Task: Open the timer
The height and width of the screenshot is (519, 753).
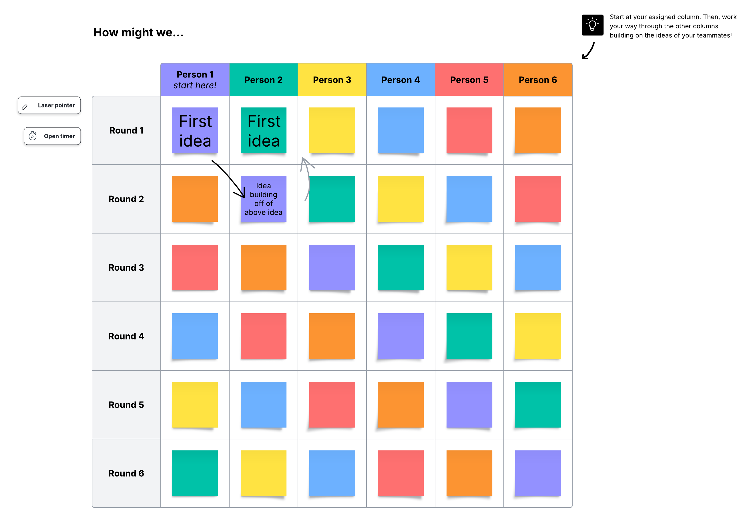Action: pos(52,136)
